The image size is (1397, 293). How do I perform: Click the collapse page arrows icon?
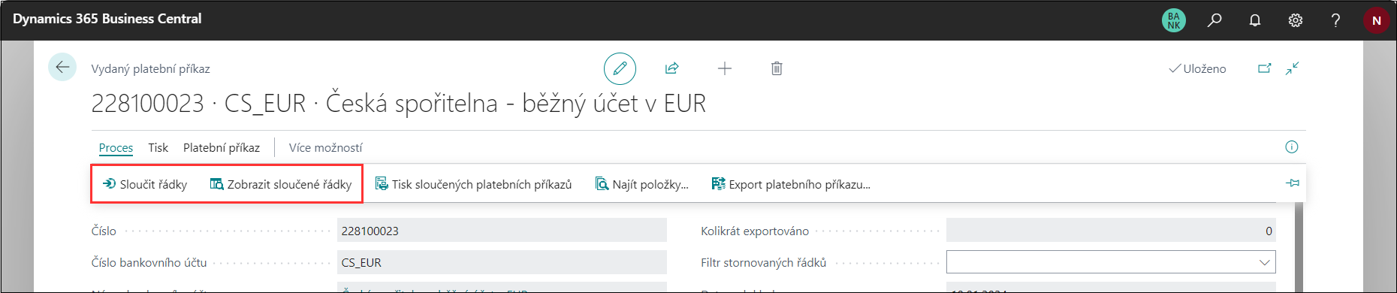tap(1292, 68)
